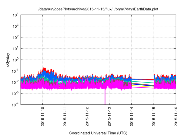Select the 2015-11-15 date tick label
Screen dimensions: 194x136
[x=153, y=117]
